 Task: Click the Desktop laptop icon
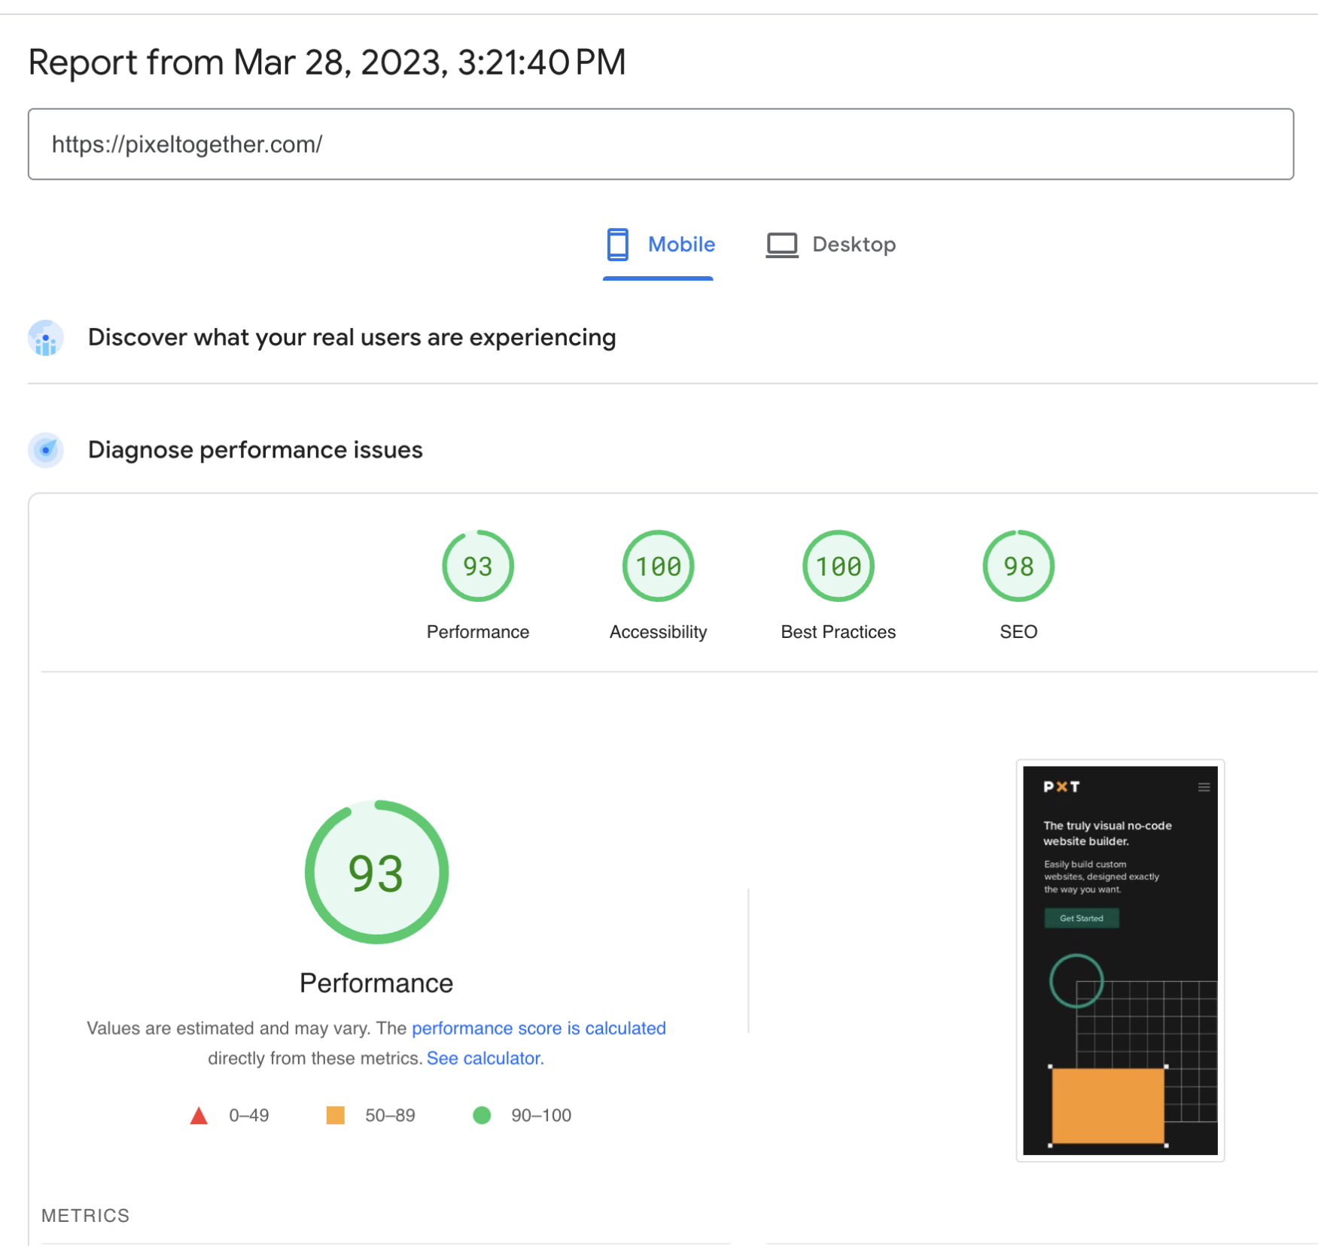pyautogui.click(x=781, y=244)
